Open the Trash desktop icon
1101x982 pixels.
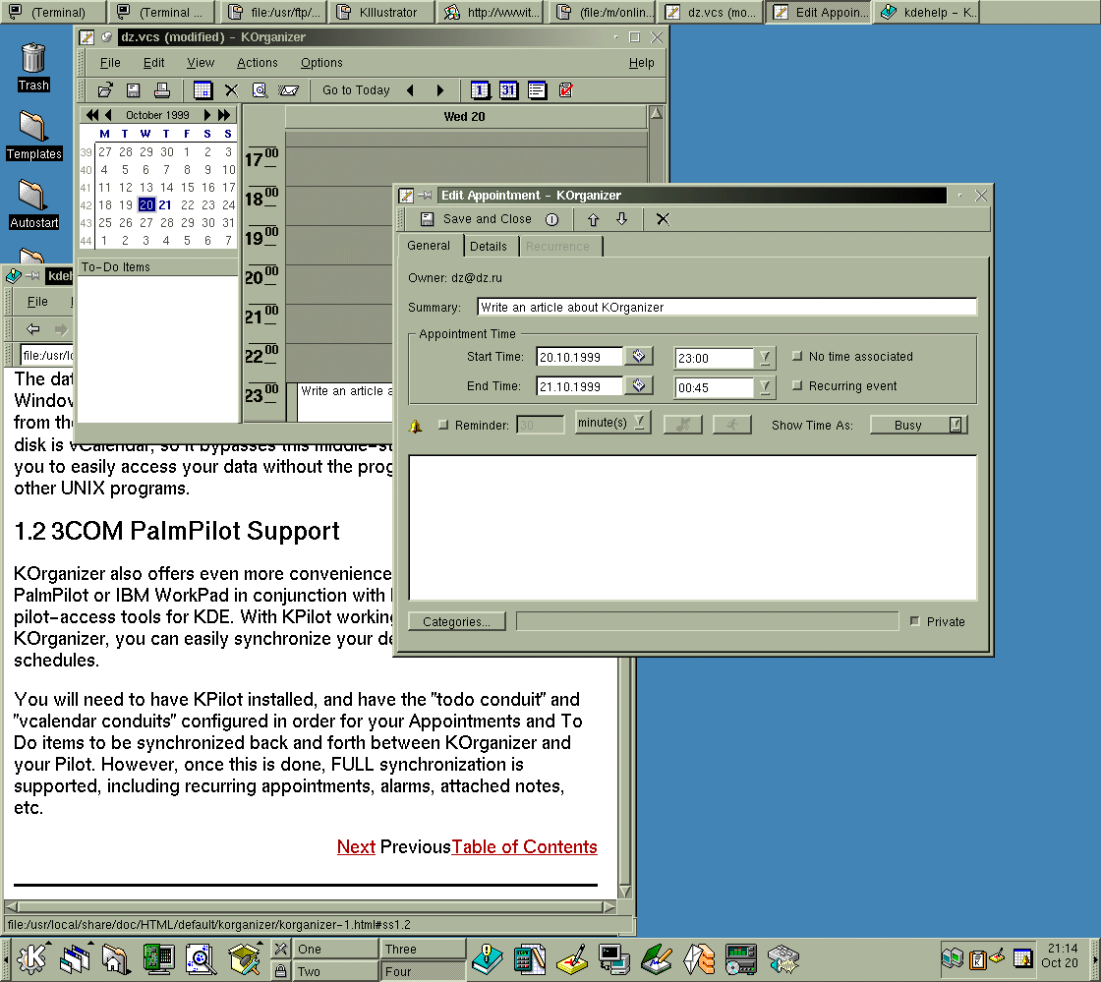tap(33, 67)
